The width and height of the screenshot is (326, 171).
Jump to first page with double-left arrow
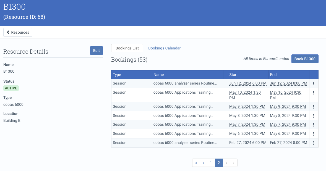pyautogui.click(x=196, y=163)
